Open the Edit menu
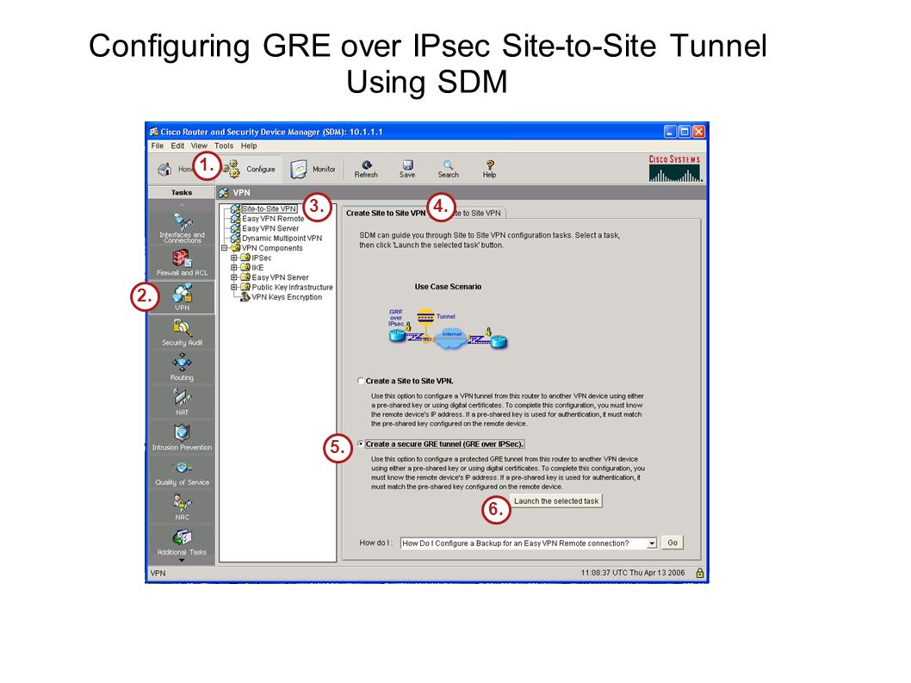This screenshot has width=911, height=683. (177, 146)
